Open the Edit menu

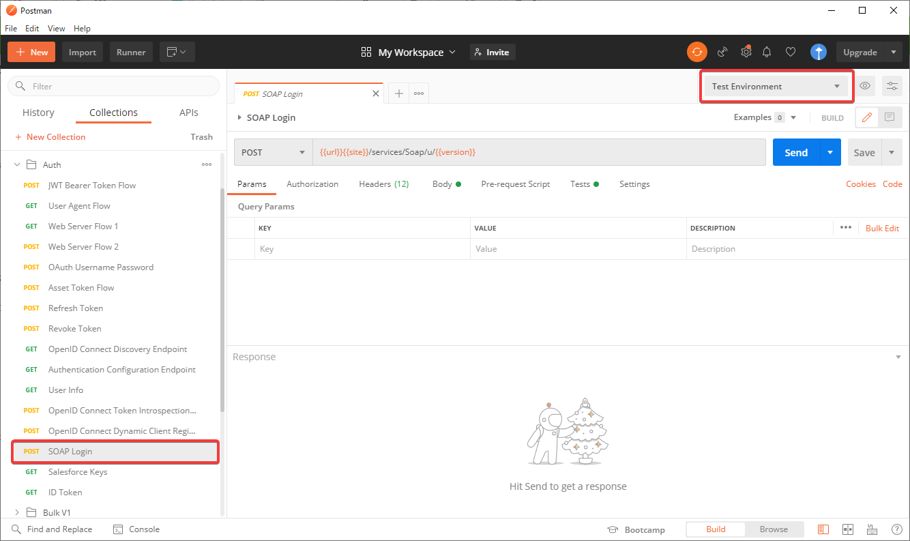[x=32, y=29]
